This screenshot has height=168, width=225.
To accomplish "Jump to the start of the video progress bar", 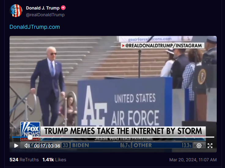I will click(x=12, y=137).
